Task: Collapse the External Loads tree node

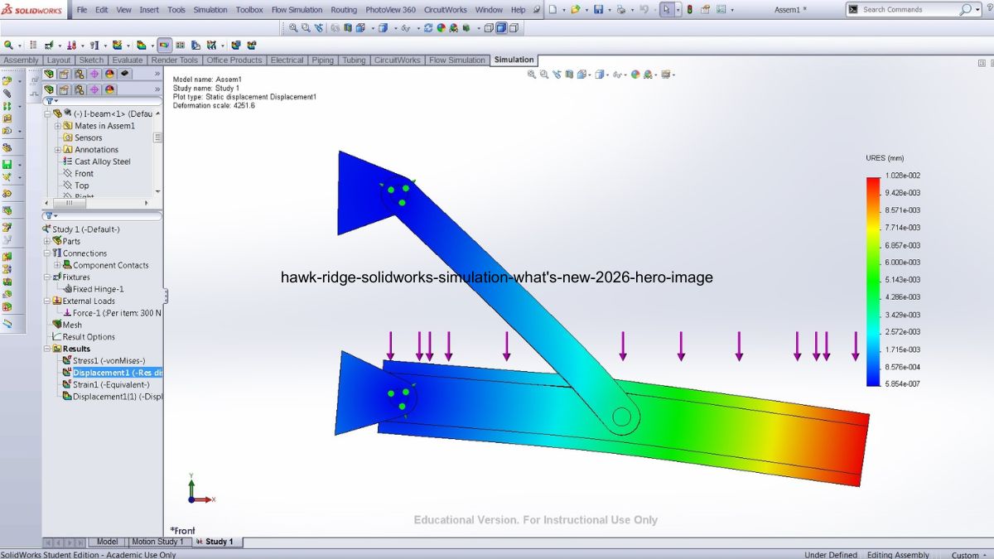Action: 47,301
